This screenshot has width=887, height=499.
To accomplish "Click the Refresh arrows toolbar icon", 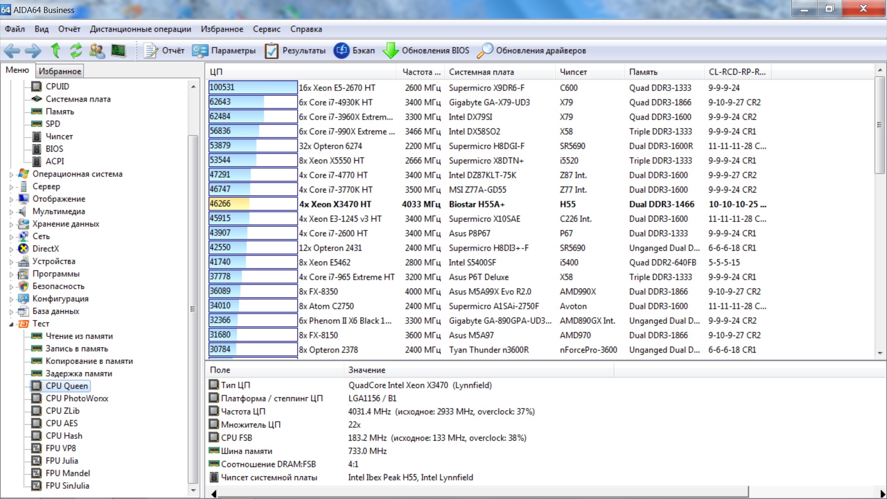I will tap(76, 50).
